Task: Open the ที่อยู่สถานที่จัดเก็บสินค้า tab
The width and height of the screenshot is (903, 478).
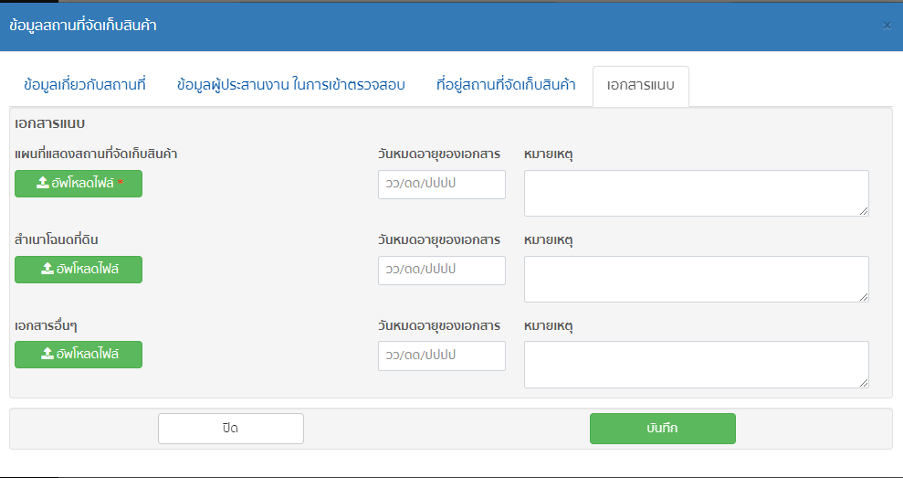Action: pos(506,85)
